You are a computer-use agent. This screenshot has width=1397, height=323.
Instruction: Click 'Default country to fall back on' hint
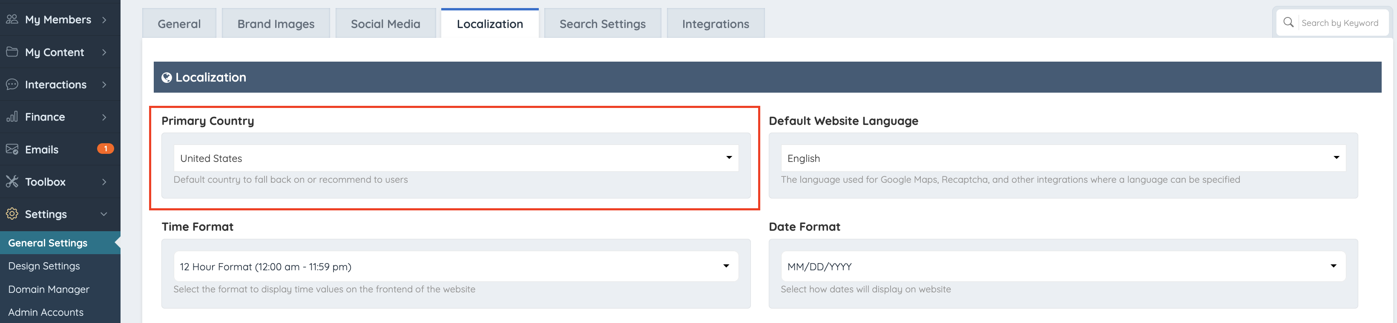(x=290, y=180)
